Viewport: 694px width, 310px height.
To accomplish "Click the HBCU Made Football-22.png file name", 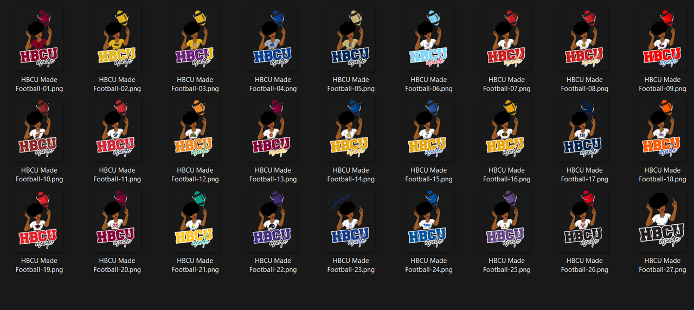I will point(273,265).
